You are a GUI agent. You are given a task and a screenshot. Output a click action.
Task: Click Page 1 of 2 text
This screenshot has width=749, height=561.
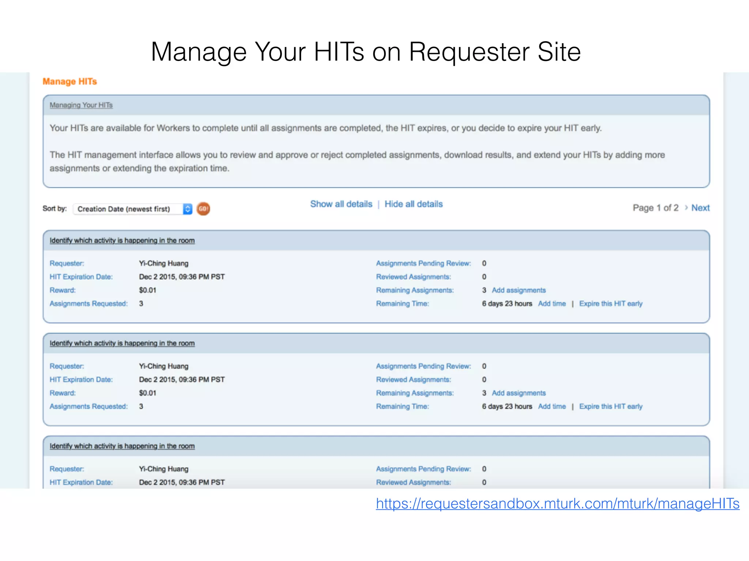pos(656,208)
